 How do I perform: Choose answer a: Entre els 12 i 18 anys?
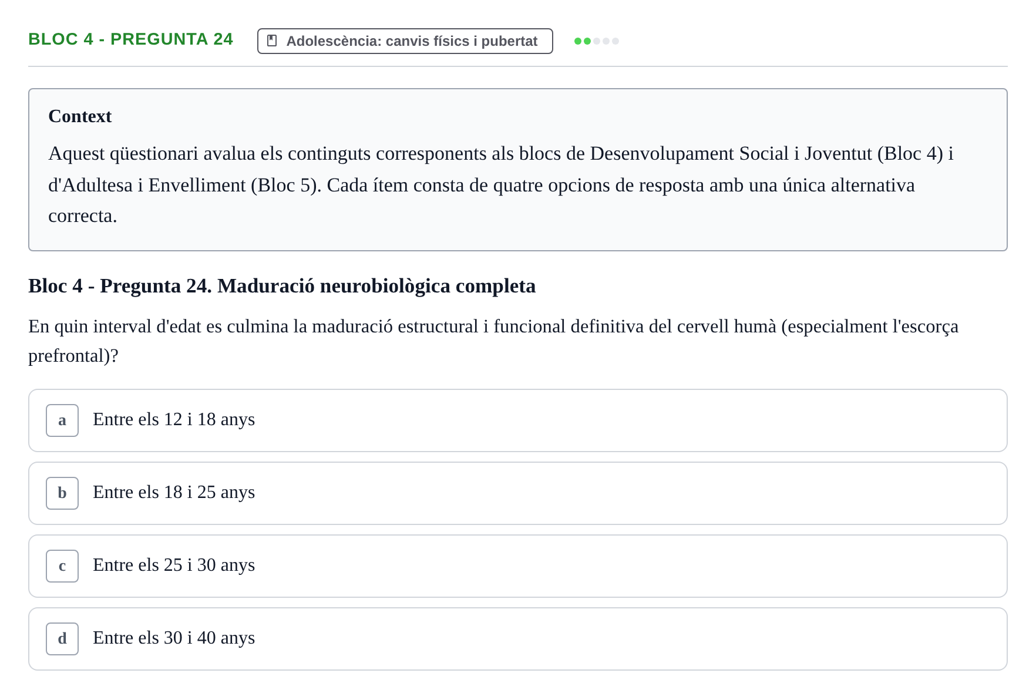pos(518,420)
